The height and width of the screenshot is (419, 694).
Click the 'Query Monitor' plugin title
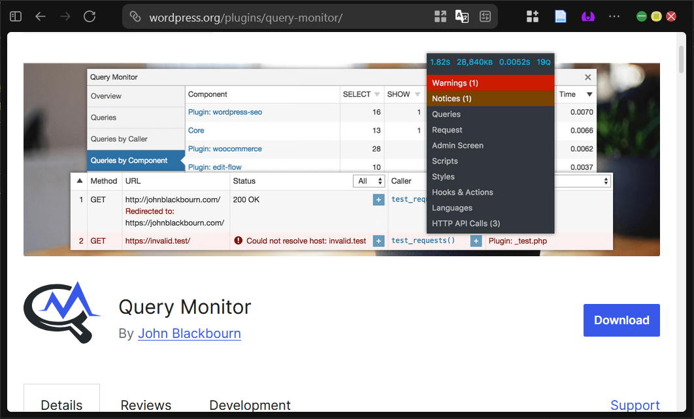click(x=184, y=307)
